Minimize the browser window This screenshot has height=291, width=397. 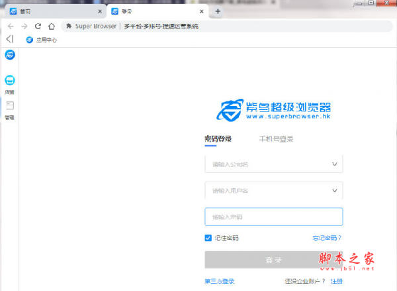359,3
